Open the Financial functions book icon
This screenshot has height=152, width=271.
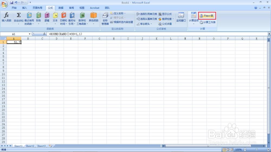click(x=38, y=15)
